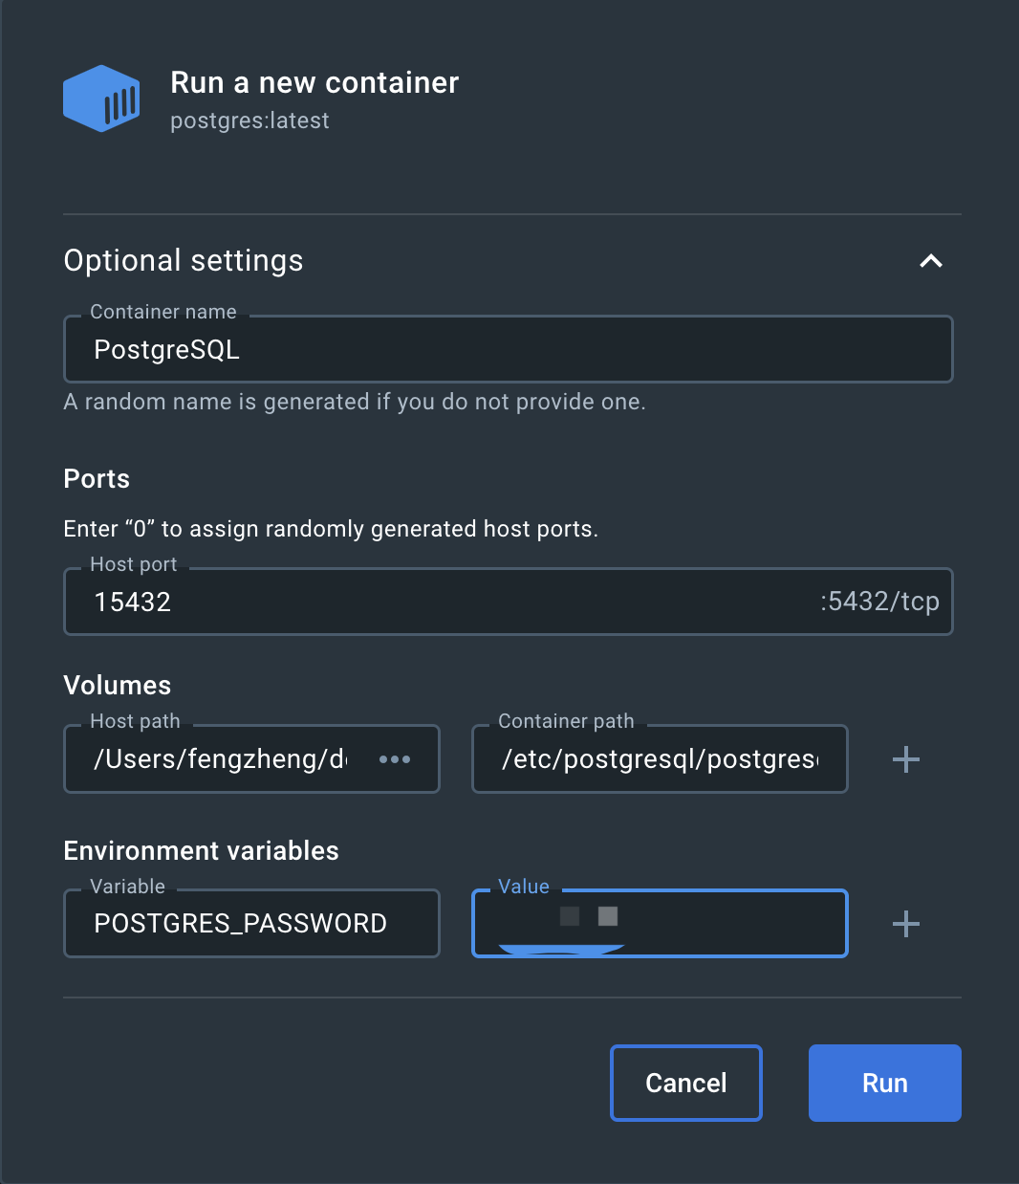Click the Container name field
The width and height of the screenshot is (1019, 1184).
pyautogui.click(x=508, y=350)
